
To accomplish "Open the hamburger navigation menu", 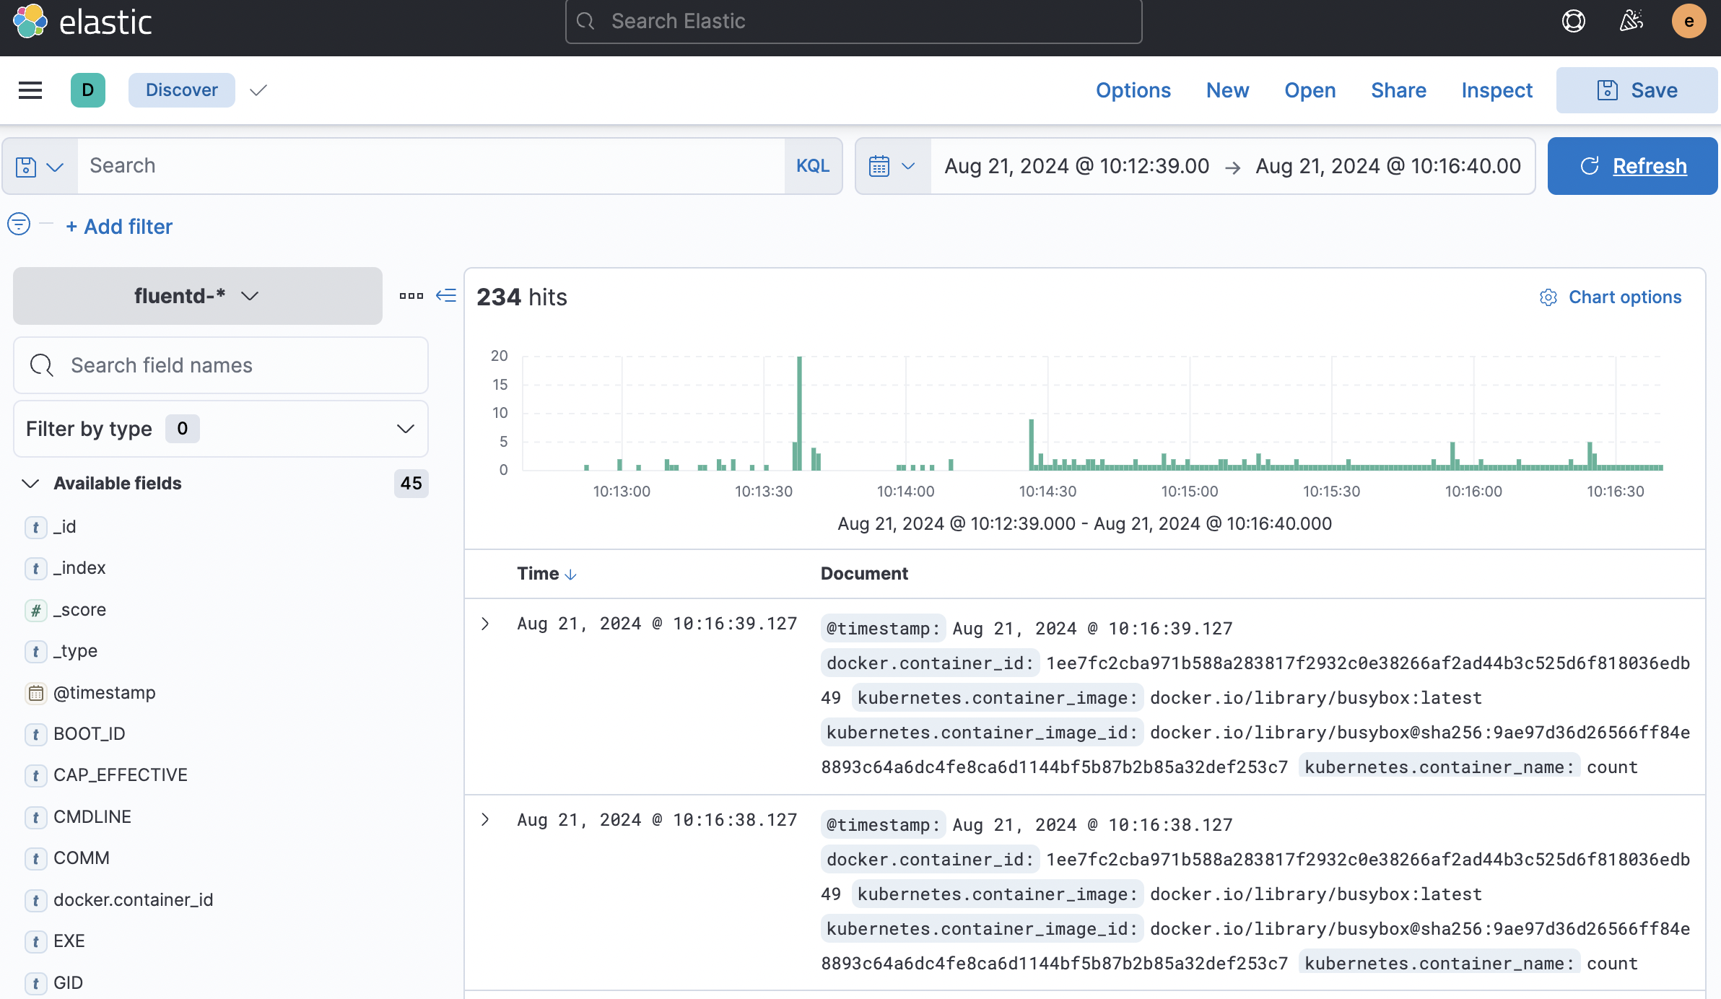I will (x=30, y=90).
